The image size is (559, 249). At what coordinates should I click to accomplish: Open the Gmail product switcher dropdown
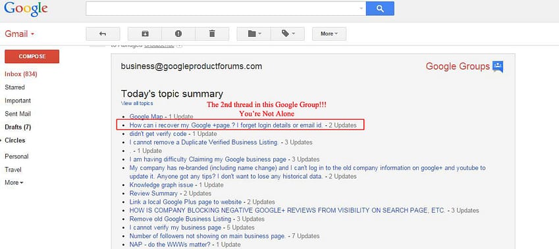pos(20,34)
